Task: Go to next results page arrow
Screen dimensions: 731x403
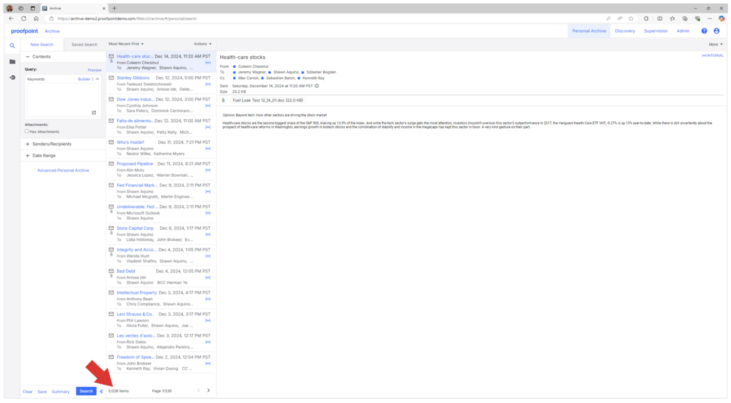Action: click(x=209, y=390)
